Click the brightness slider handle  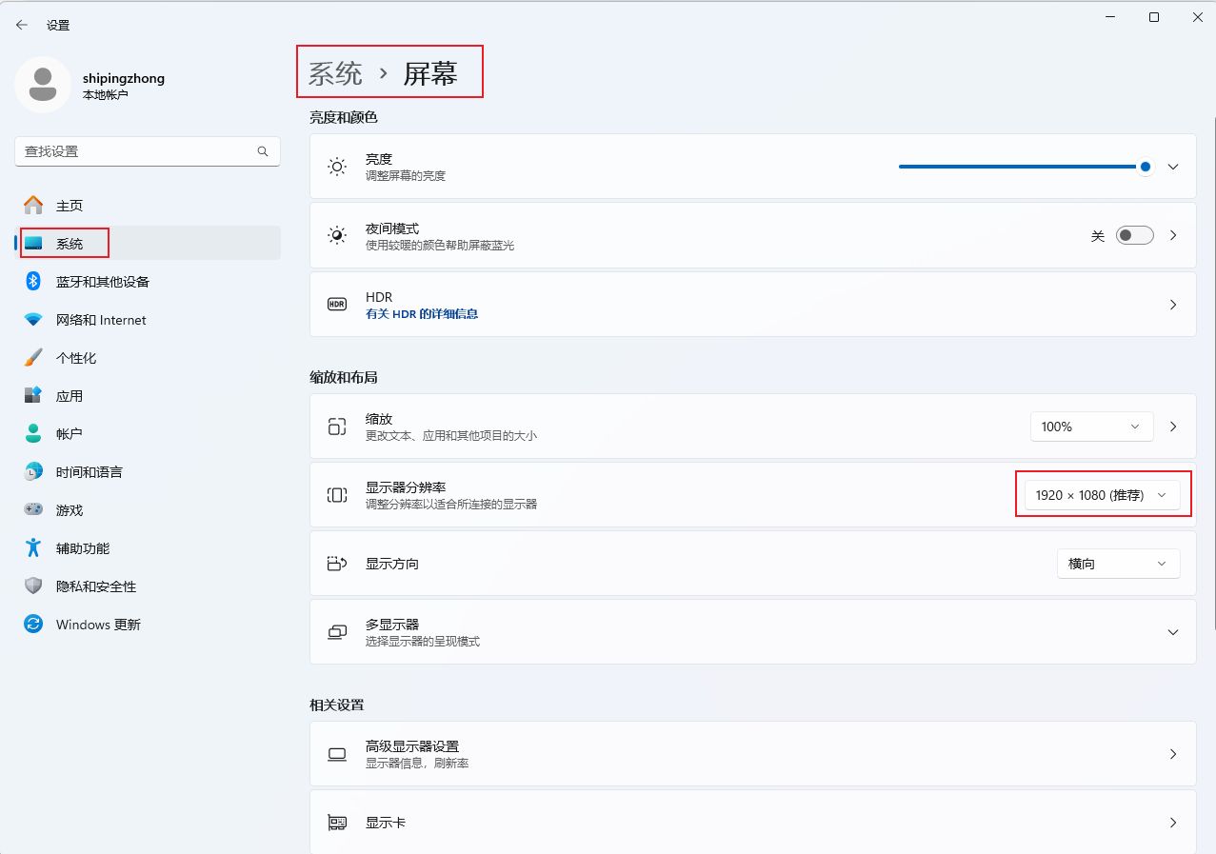(1146, 167)
